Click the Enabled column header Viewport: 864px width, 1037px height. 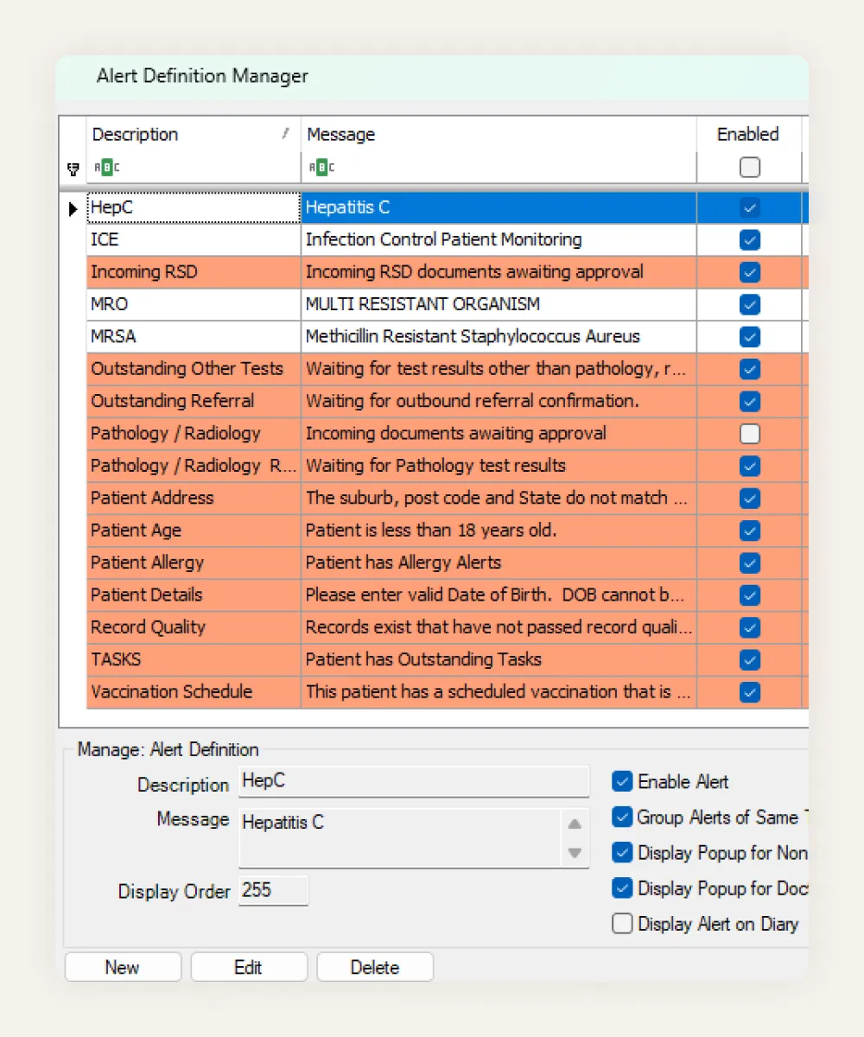(749, 134)
